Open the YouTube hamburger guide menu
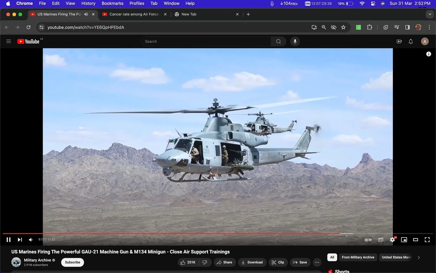Image resolution: width=436 pixels, height=273 pixels. pos(9,42)
